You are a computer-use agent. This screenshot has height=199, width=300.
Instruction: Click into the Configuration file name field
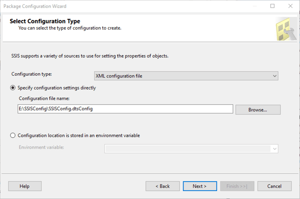pyautogui.click(x=125, y=109)
